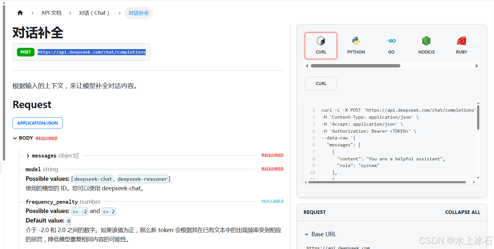Click the REQUIRED label on the messages row
494x249 pixels.
pos(272,155)
